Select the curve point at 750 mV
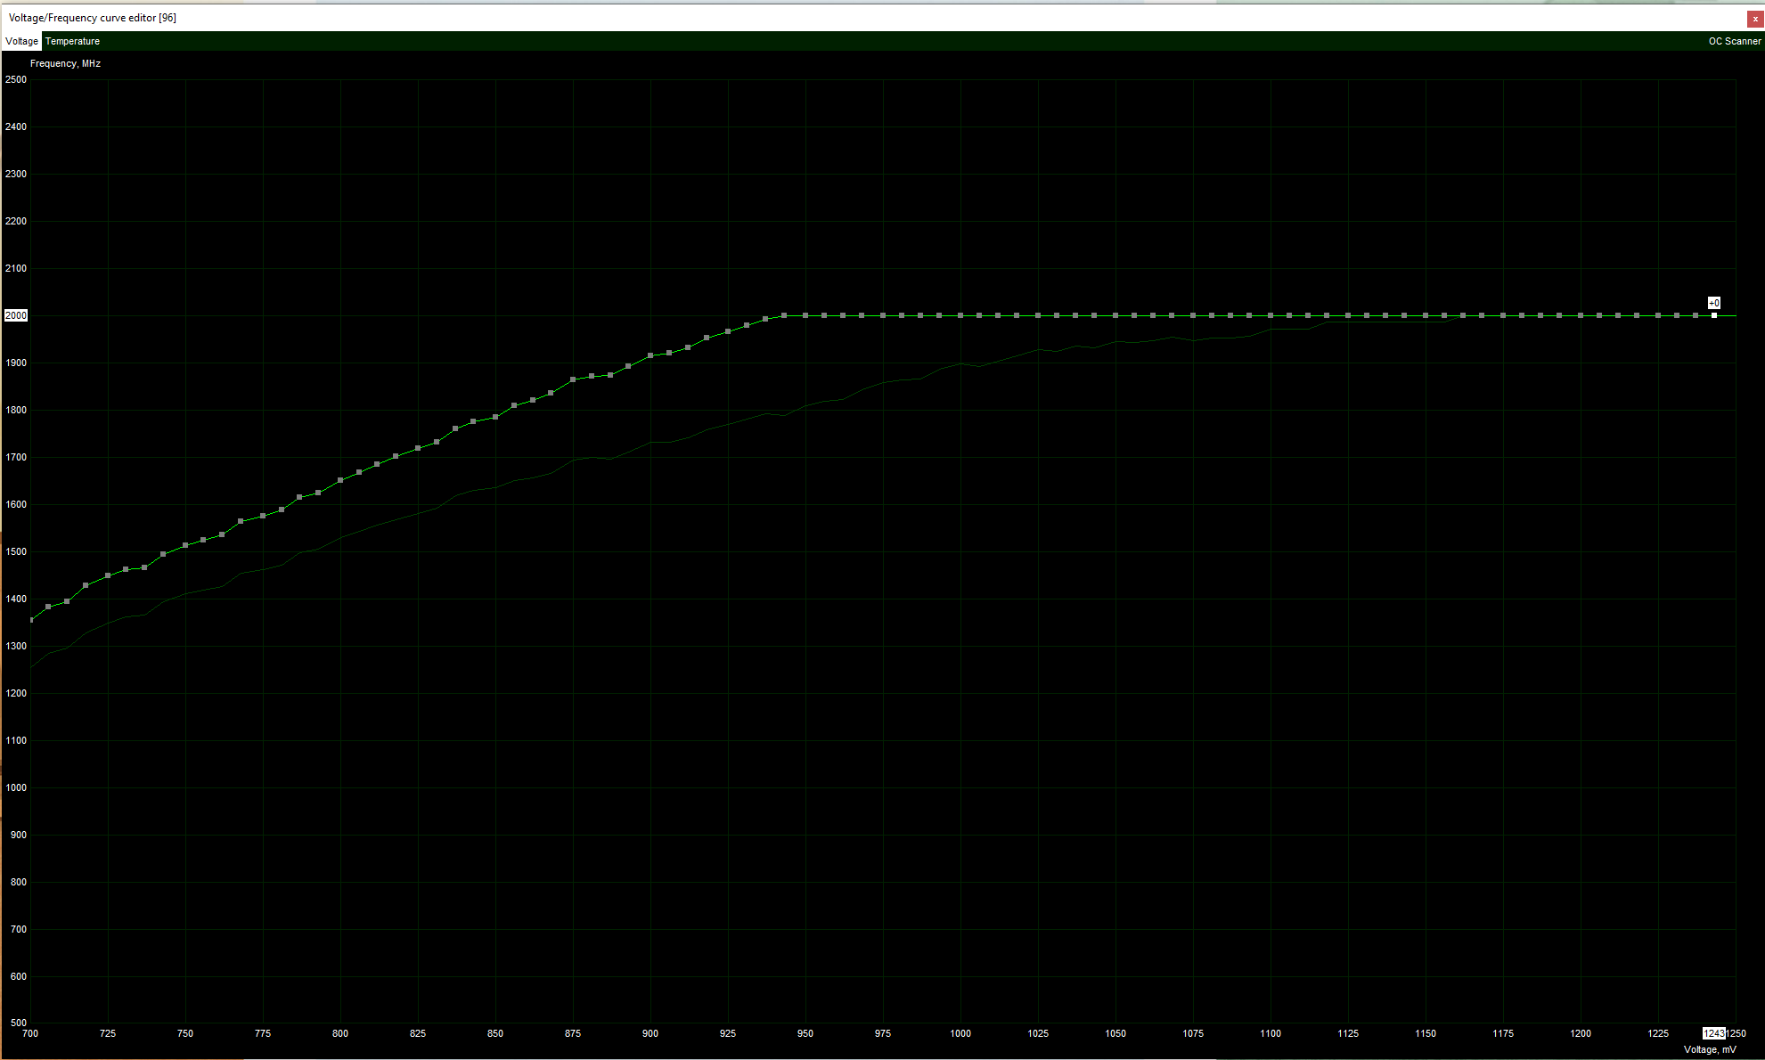 point(185,545)
